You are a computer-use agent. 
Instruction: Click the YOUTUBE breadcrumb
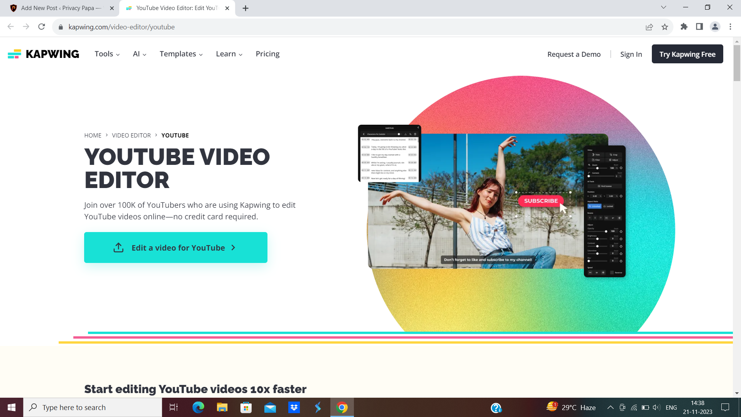(x=175, y=136)
